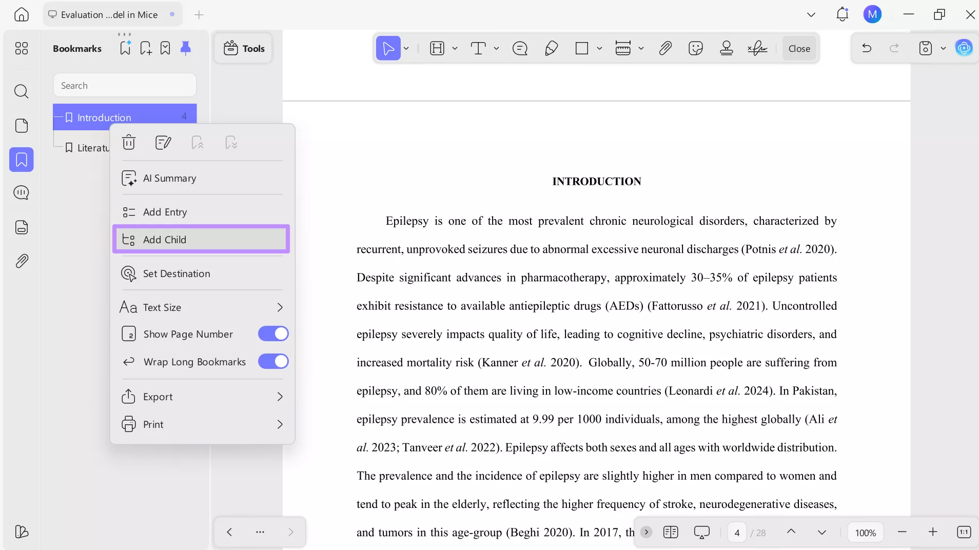979x550 pixels.
Task: Open the Attachments paperclip sidebar icon
Action: point(22,261)
